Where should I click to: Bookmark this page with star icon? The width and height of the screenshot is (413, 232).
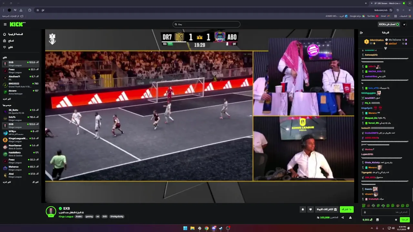coord(38,10)
